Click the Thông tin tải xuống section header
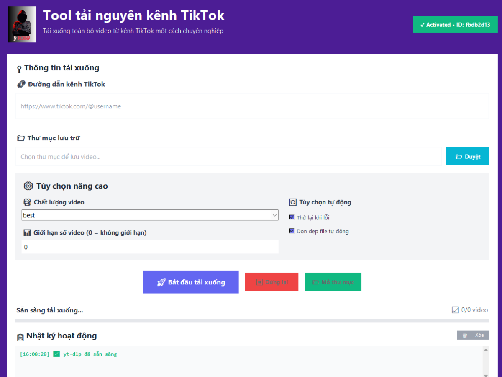Viewport: 502px width, 377px height. coord(61,67)
